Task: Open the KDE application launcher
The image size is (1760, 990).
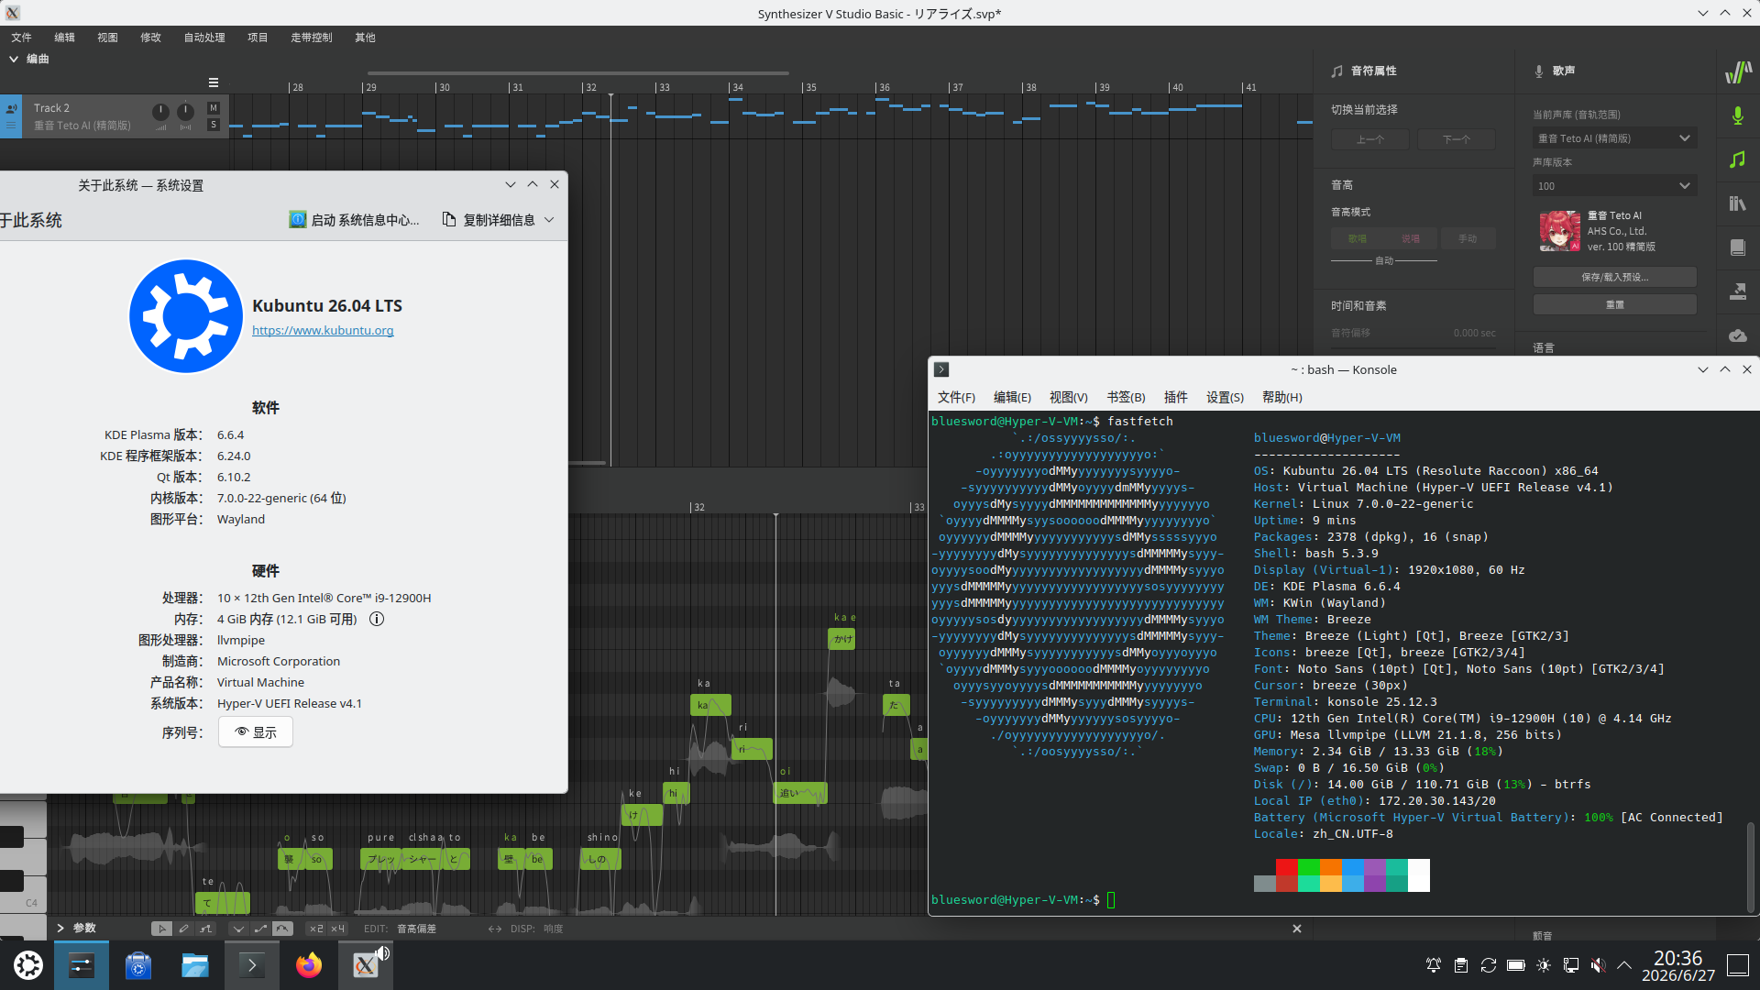Action: 27,965
